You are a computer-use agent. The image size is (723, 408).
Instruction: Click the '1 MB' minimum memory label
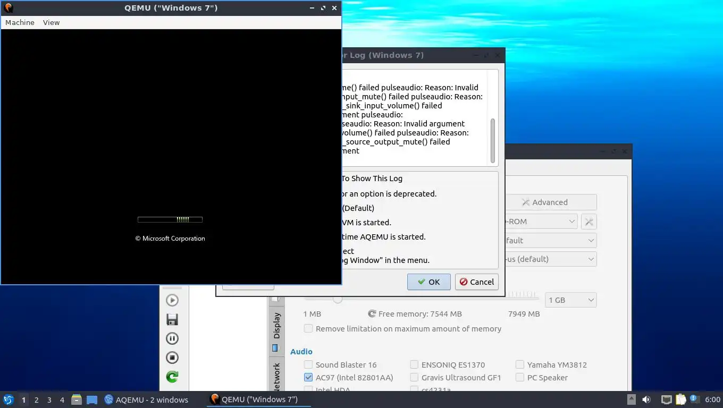click(x=312, y=314)
